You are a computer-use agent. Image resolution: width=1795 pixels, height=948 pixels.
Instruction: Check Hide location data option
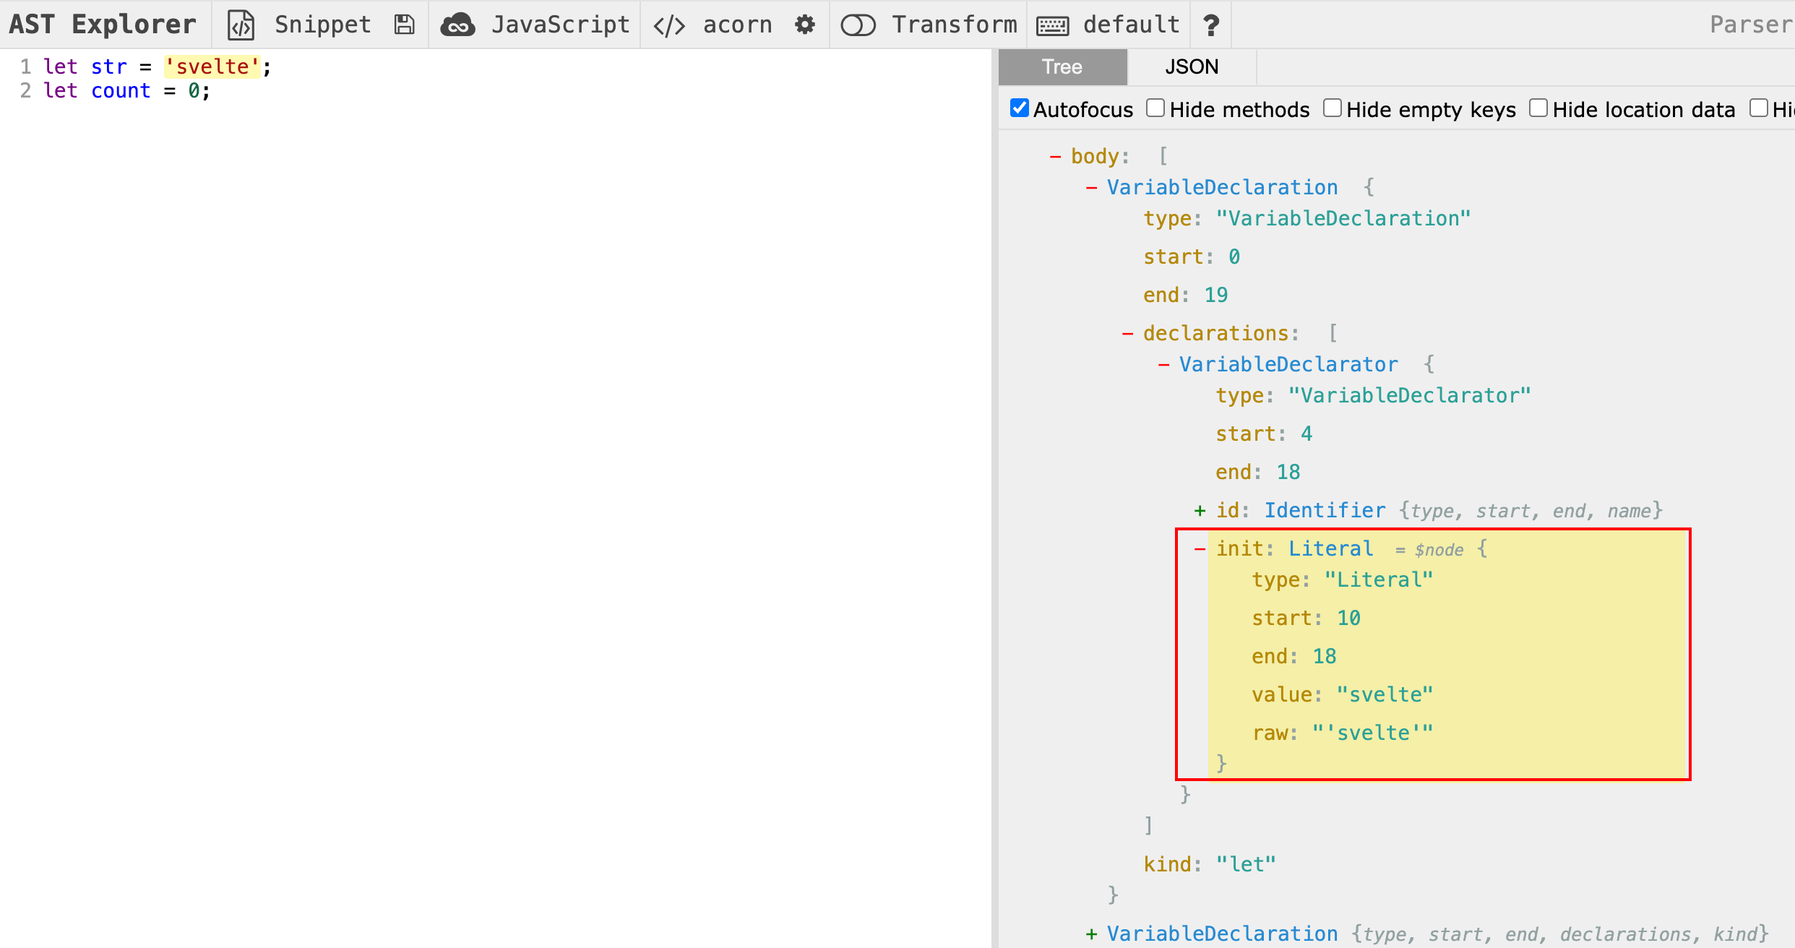1538,108
